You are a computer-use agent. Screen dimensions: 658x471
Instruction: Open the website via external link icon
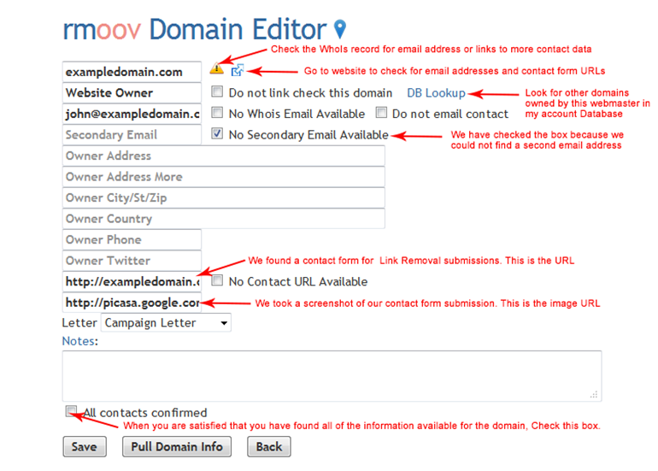coord(237,71)
